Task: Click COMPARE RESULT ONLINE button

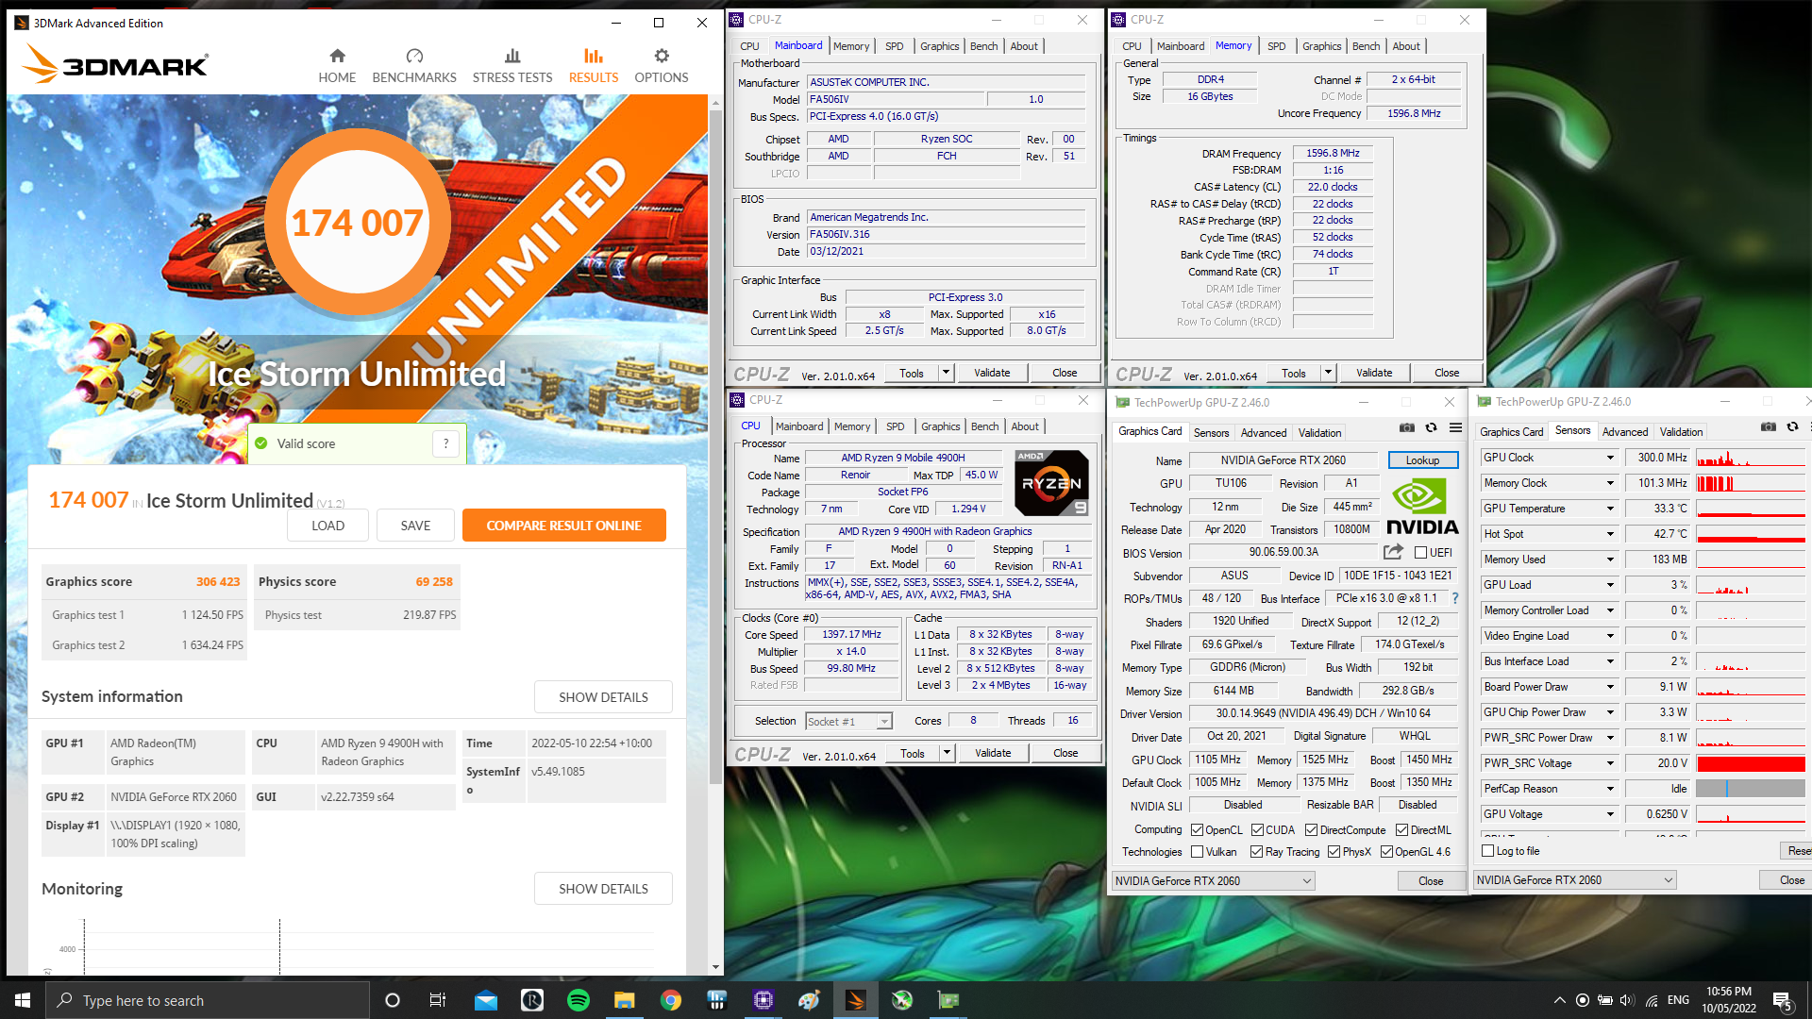Action: [563, 526]
